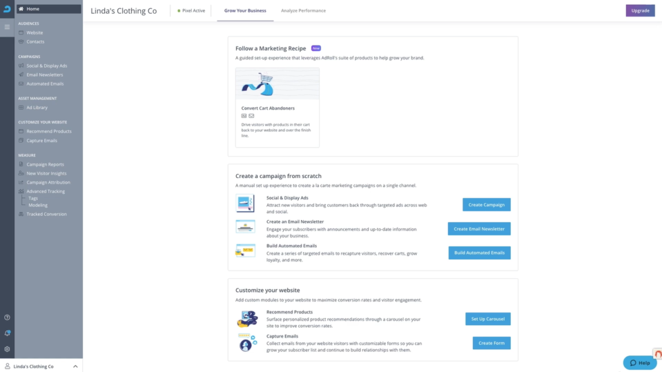Image resolution: width=662 pixels, height=372 pixels.
Task: Click the Linda's Clothing Co page title
Action: [124, 11]
